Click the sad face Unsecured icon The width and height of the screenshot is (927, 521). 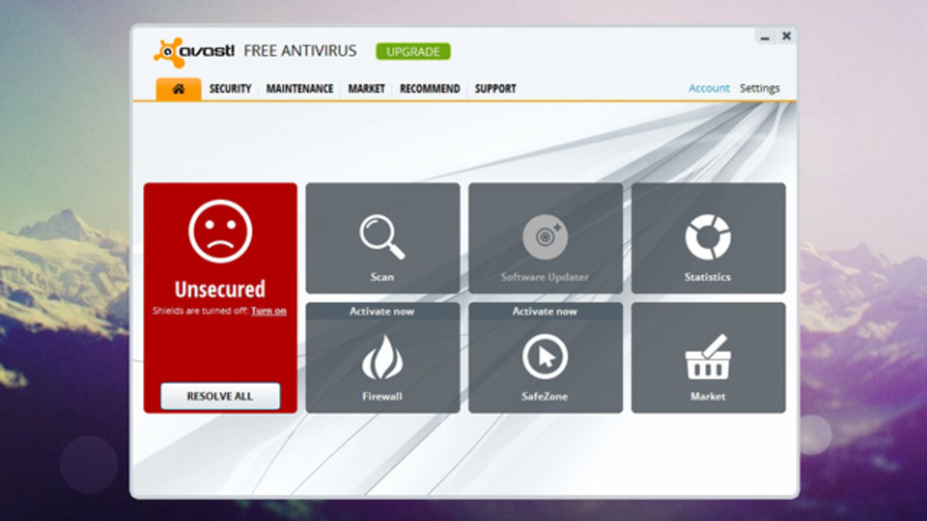(x=220, y=231)
